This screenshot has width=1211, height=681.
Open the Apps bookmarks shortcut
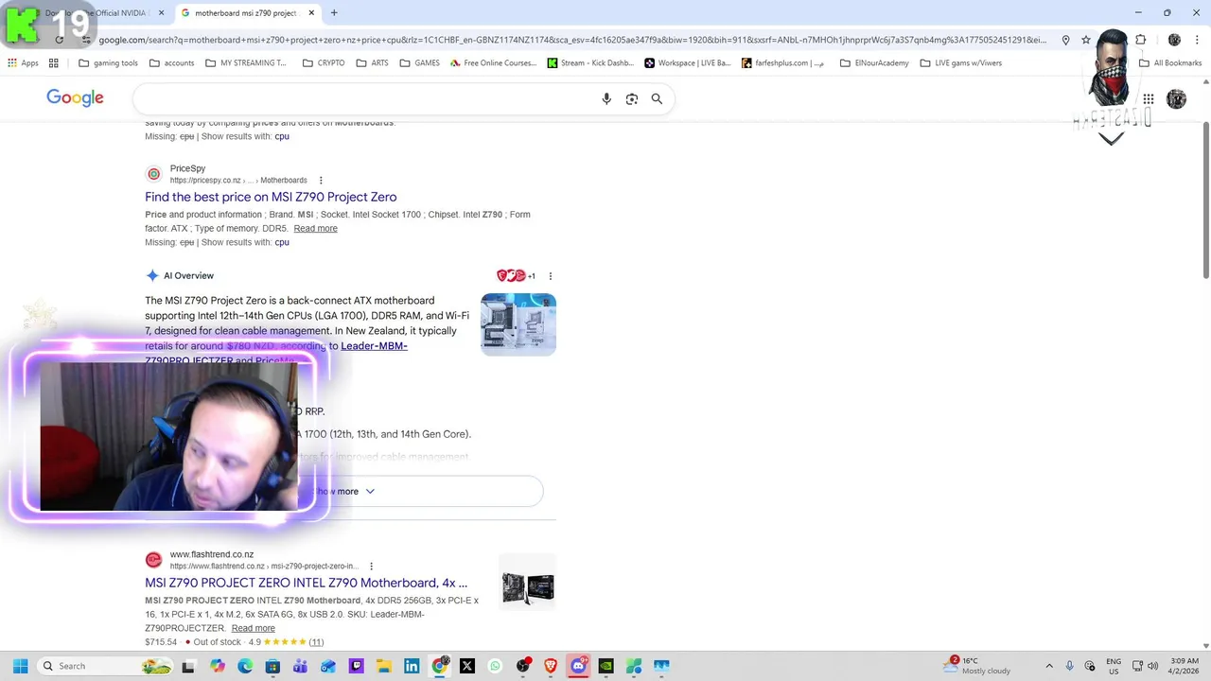click(23, 62)
